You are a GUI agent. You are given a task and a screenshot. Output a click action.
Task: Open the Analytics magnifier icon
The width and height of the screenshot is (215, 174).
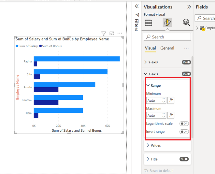186,22
